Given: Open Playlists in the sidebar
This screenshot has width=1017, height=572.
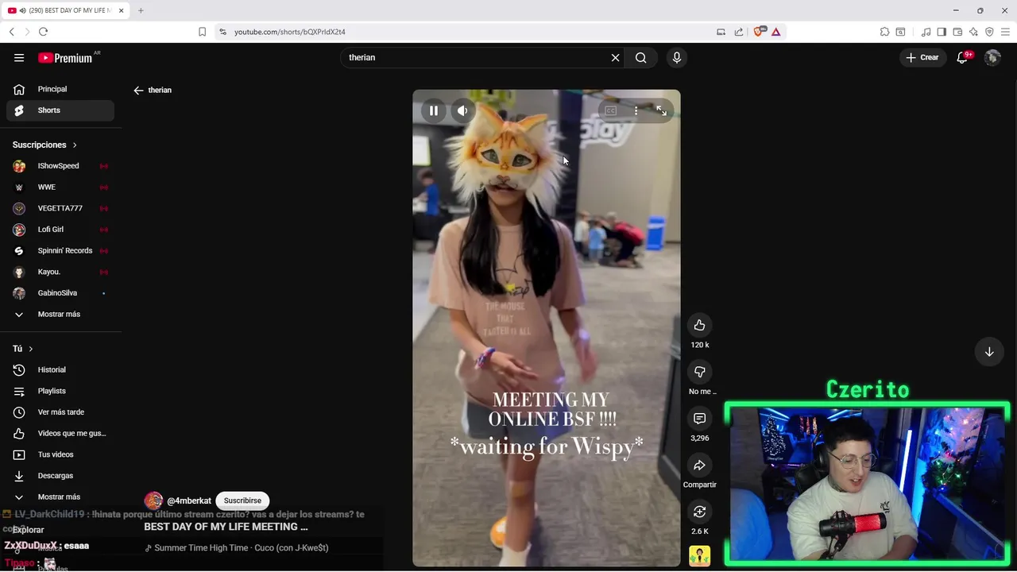Looking at the screenshot, I should pyautogui.click(x=60, y=391).
